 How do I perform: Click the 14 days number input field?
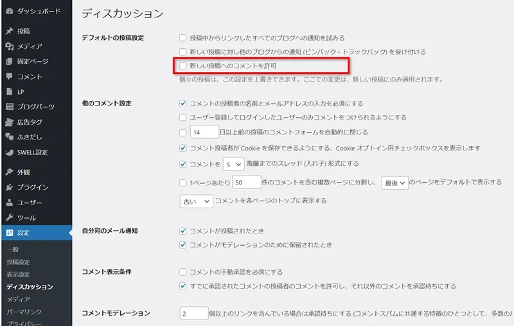pyautogui.click(x=205, y=132)
